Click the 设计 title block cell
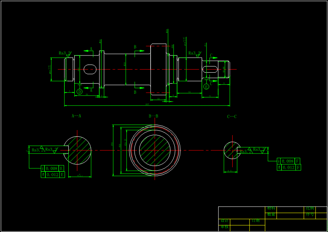328x232 pixels. 225,221
